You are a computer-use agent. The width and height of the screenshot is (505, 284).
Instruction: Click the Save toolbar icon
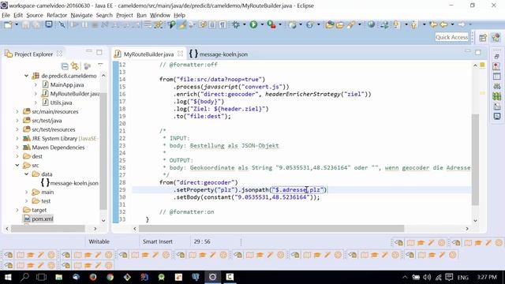click(26, 24)
